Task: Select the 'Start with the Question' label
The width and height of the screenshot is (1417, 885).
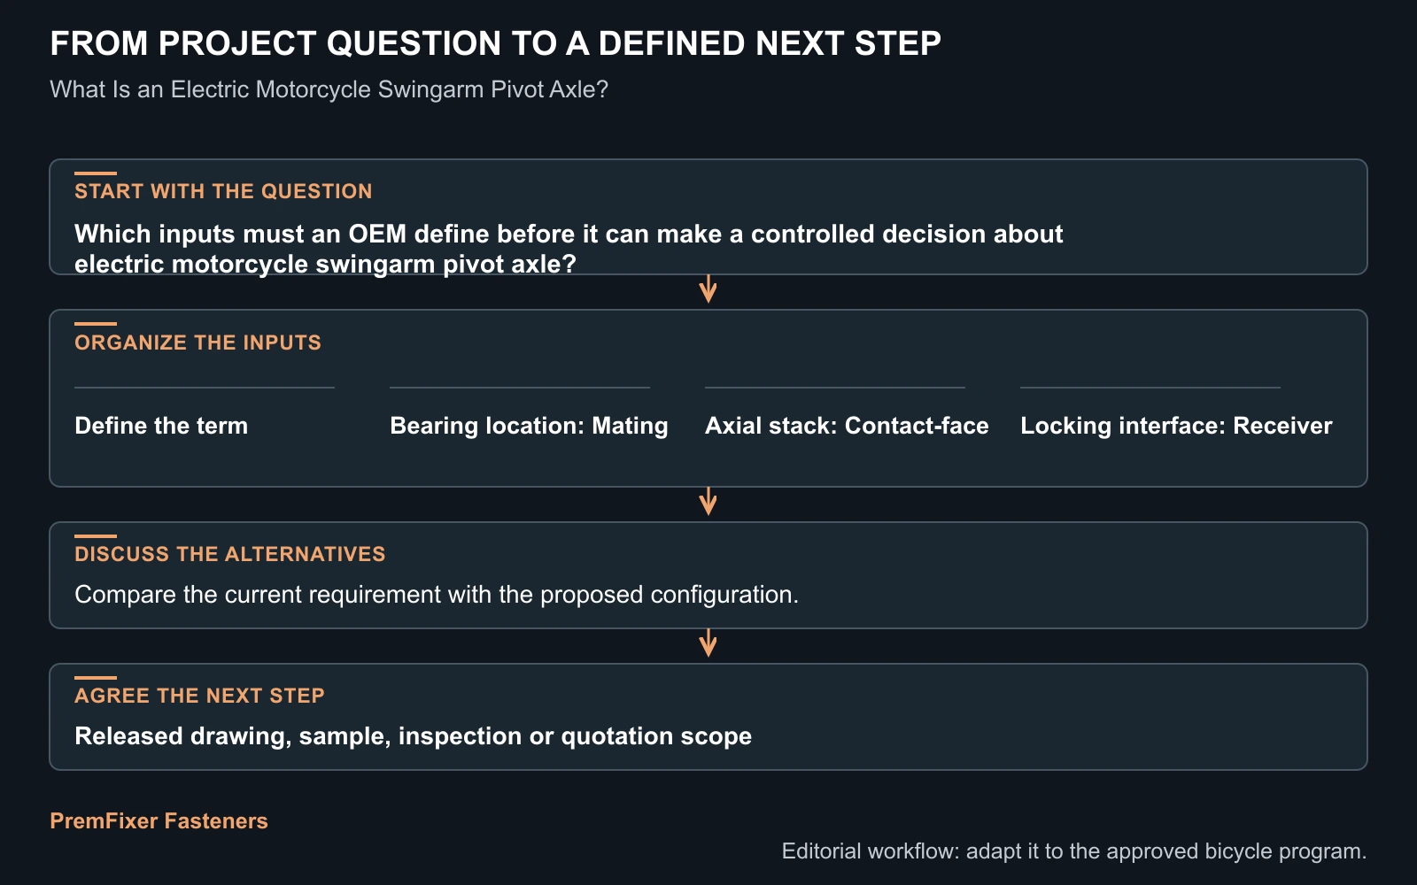Action: 223,191
